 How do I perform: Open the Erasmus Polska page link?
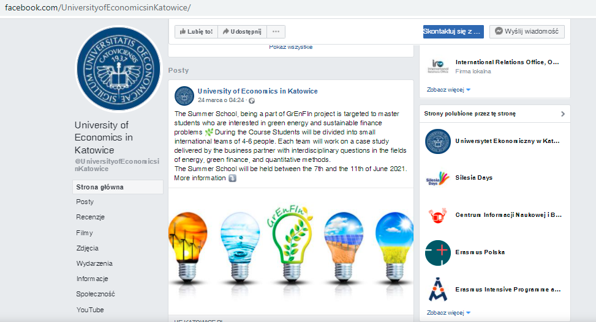(x=480, y=252)
